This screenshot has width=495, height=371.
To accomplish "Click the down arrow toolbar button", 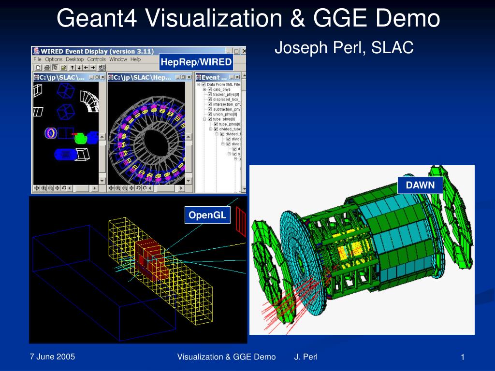I will (x=79, y=68).
